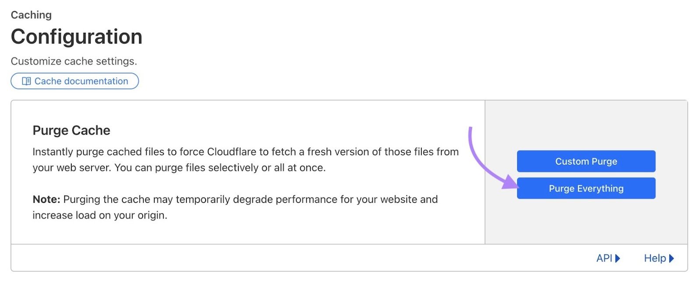Image resolution: width=700 pixels, height=281 pixels.
Task: Click the Custom Purge button
Action: (x=586, y=161)
